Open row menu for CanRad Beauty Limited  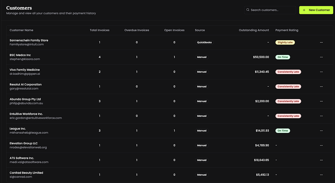pyautogui.click(x=321, y=175)
